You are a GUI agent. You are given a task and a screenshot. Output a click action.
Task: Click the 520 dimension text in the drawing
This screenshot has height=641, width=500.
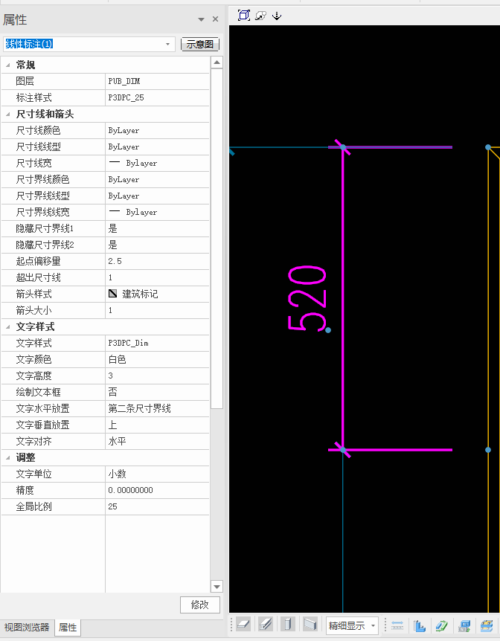(307, 297)
